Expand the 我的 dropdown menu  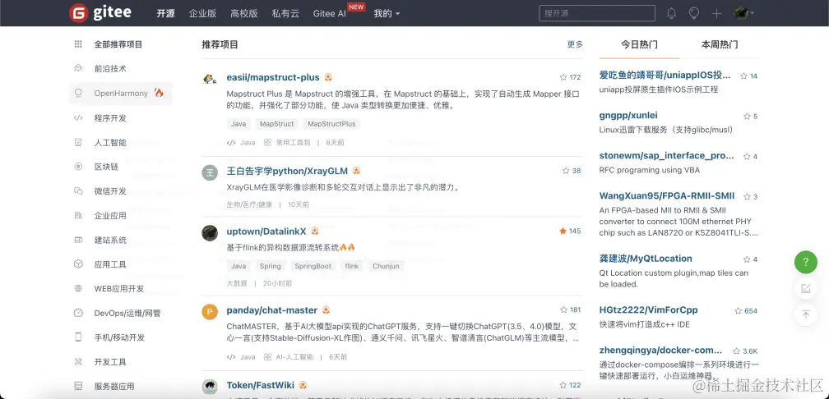point(387,13)
